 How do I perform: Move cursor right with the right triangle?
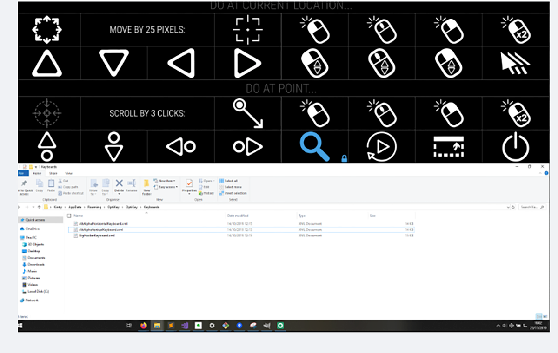248,63
